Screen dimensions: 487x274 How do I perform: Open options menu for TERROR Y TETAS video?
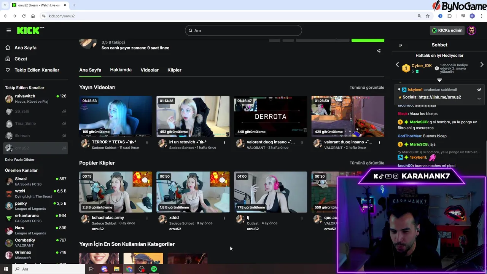coord(147,142)
